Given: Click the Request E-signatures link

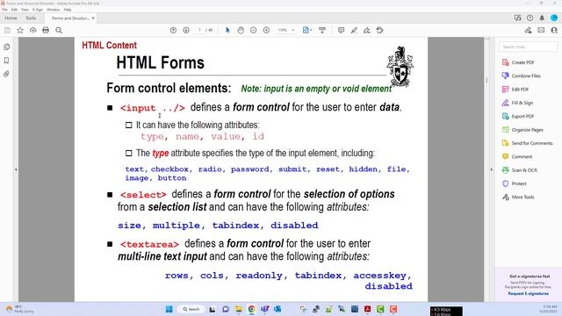Looking at the screenshot, I should tap(529, 293).
